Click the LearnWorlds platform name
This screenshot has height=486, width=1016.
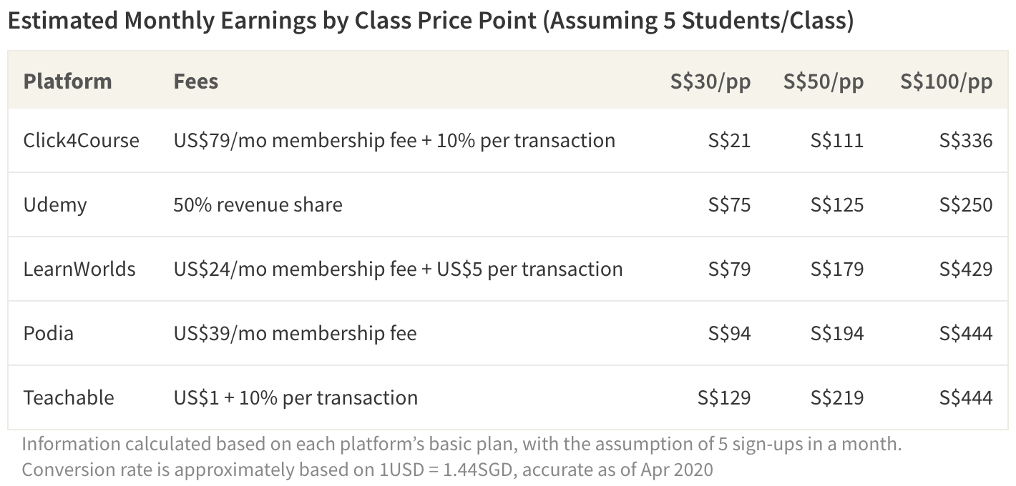[79, 269]
